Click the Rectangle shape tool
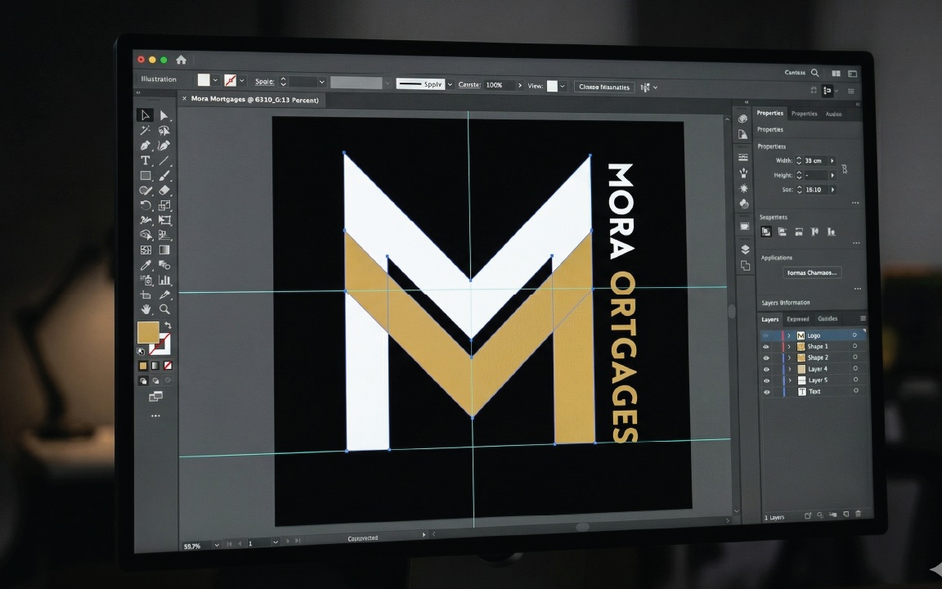Image resolution: width=942 pixels, height=589 pixels. click(x=146, y=176)
